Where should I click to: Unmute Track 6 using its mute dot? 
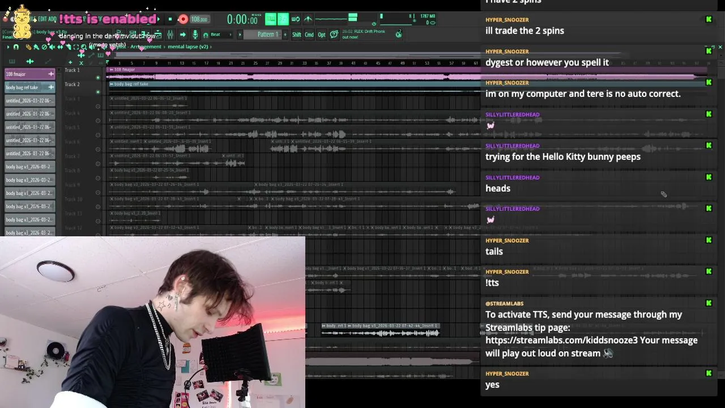(x=97, y=149)
